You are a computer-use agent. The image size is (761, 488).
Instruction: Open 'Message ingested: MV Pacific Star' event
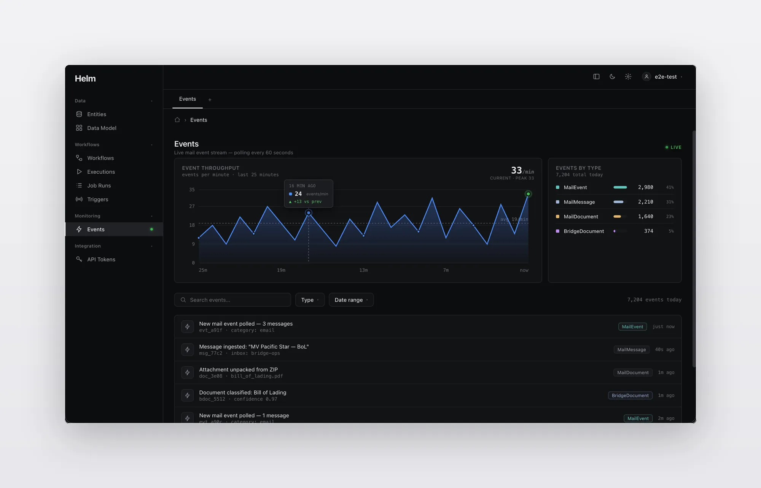click(428, 350)
